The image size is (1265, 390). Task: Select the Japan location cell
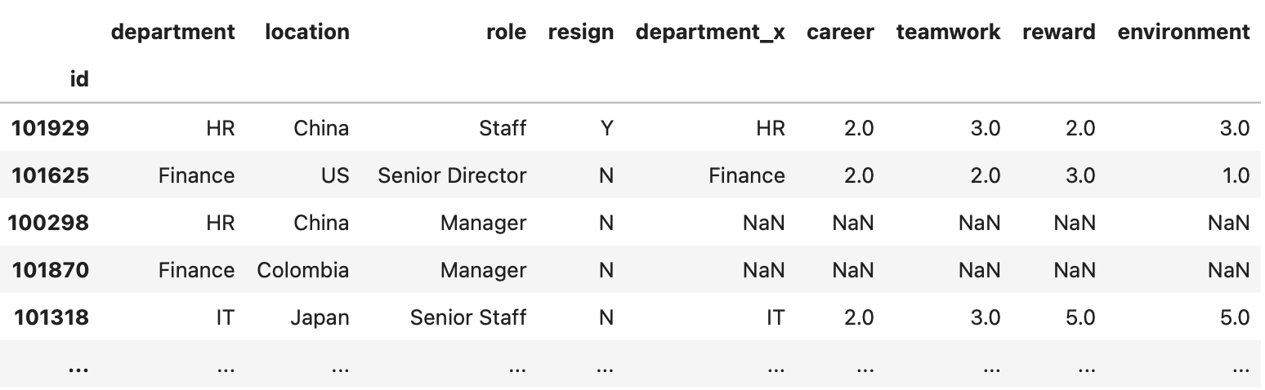point(320,317)
